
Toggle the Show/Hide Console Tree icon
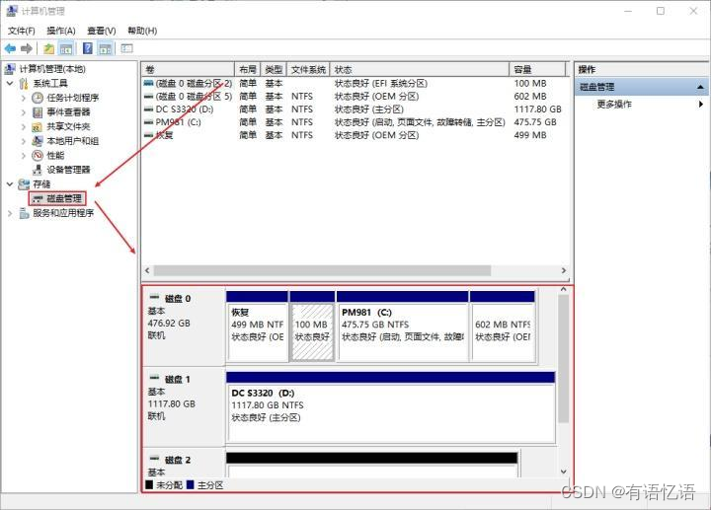coord(66,48)
